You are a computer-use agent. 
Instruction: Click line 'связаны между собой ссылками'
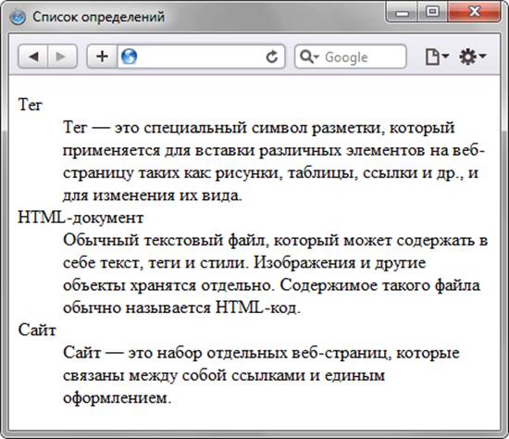224,375
